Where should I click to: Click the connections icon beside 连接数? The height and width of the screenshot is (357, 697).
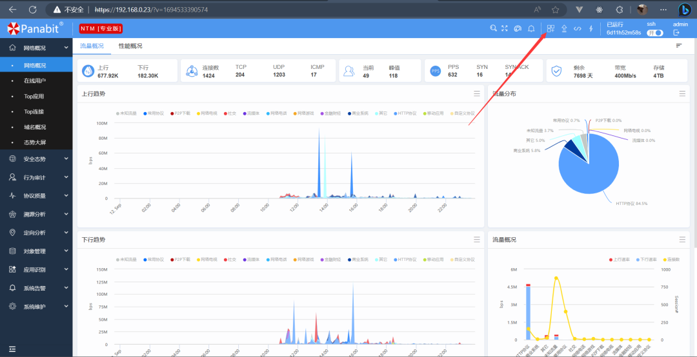tap(192, 71)
